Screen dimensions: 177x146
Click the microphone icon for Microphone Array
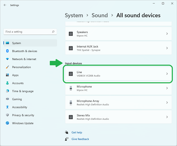(x=71, y=103)
